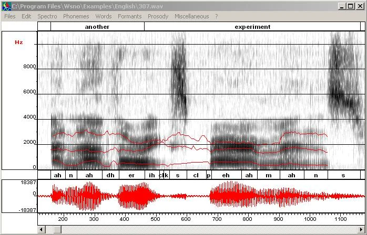Select the first 'n' phoneme after initial 'ah'

71,175
